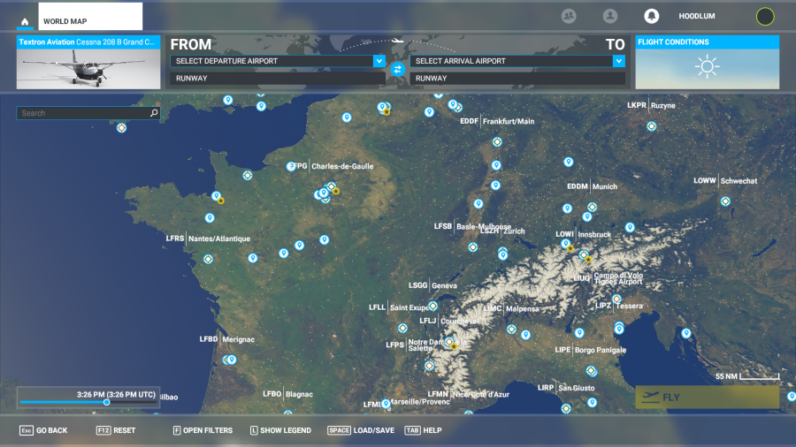
Task: Select the LIMC Malpensa airport label
Action: click(511, 308)
